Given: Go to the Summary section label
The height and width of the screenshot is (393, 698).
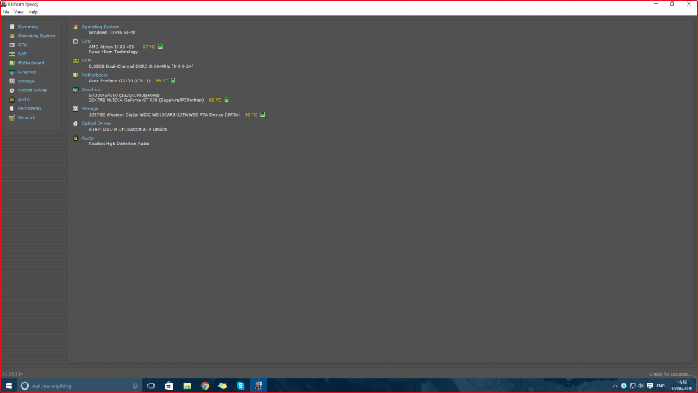Looking at the screenshot, I should point(28,27).
